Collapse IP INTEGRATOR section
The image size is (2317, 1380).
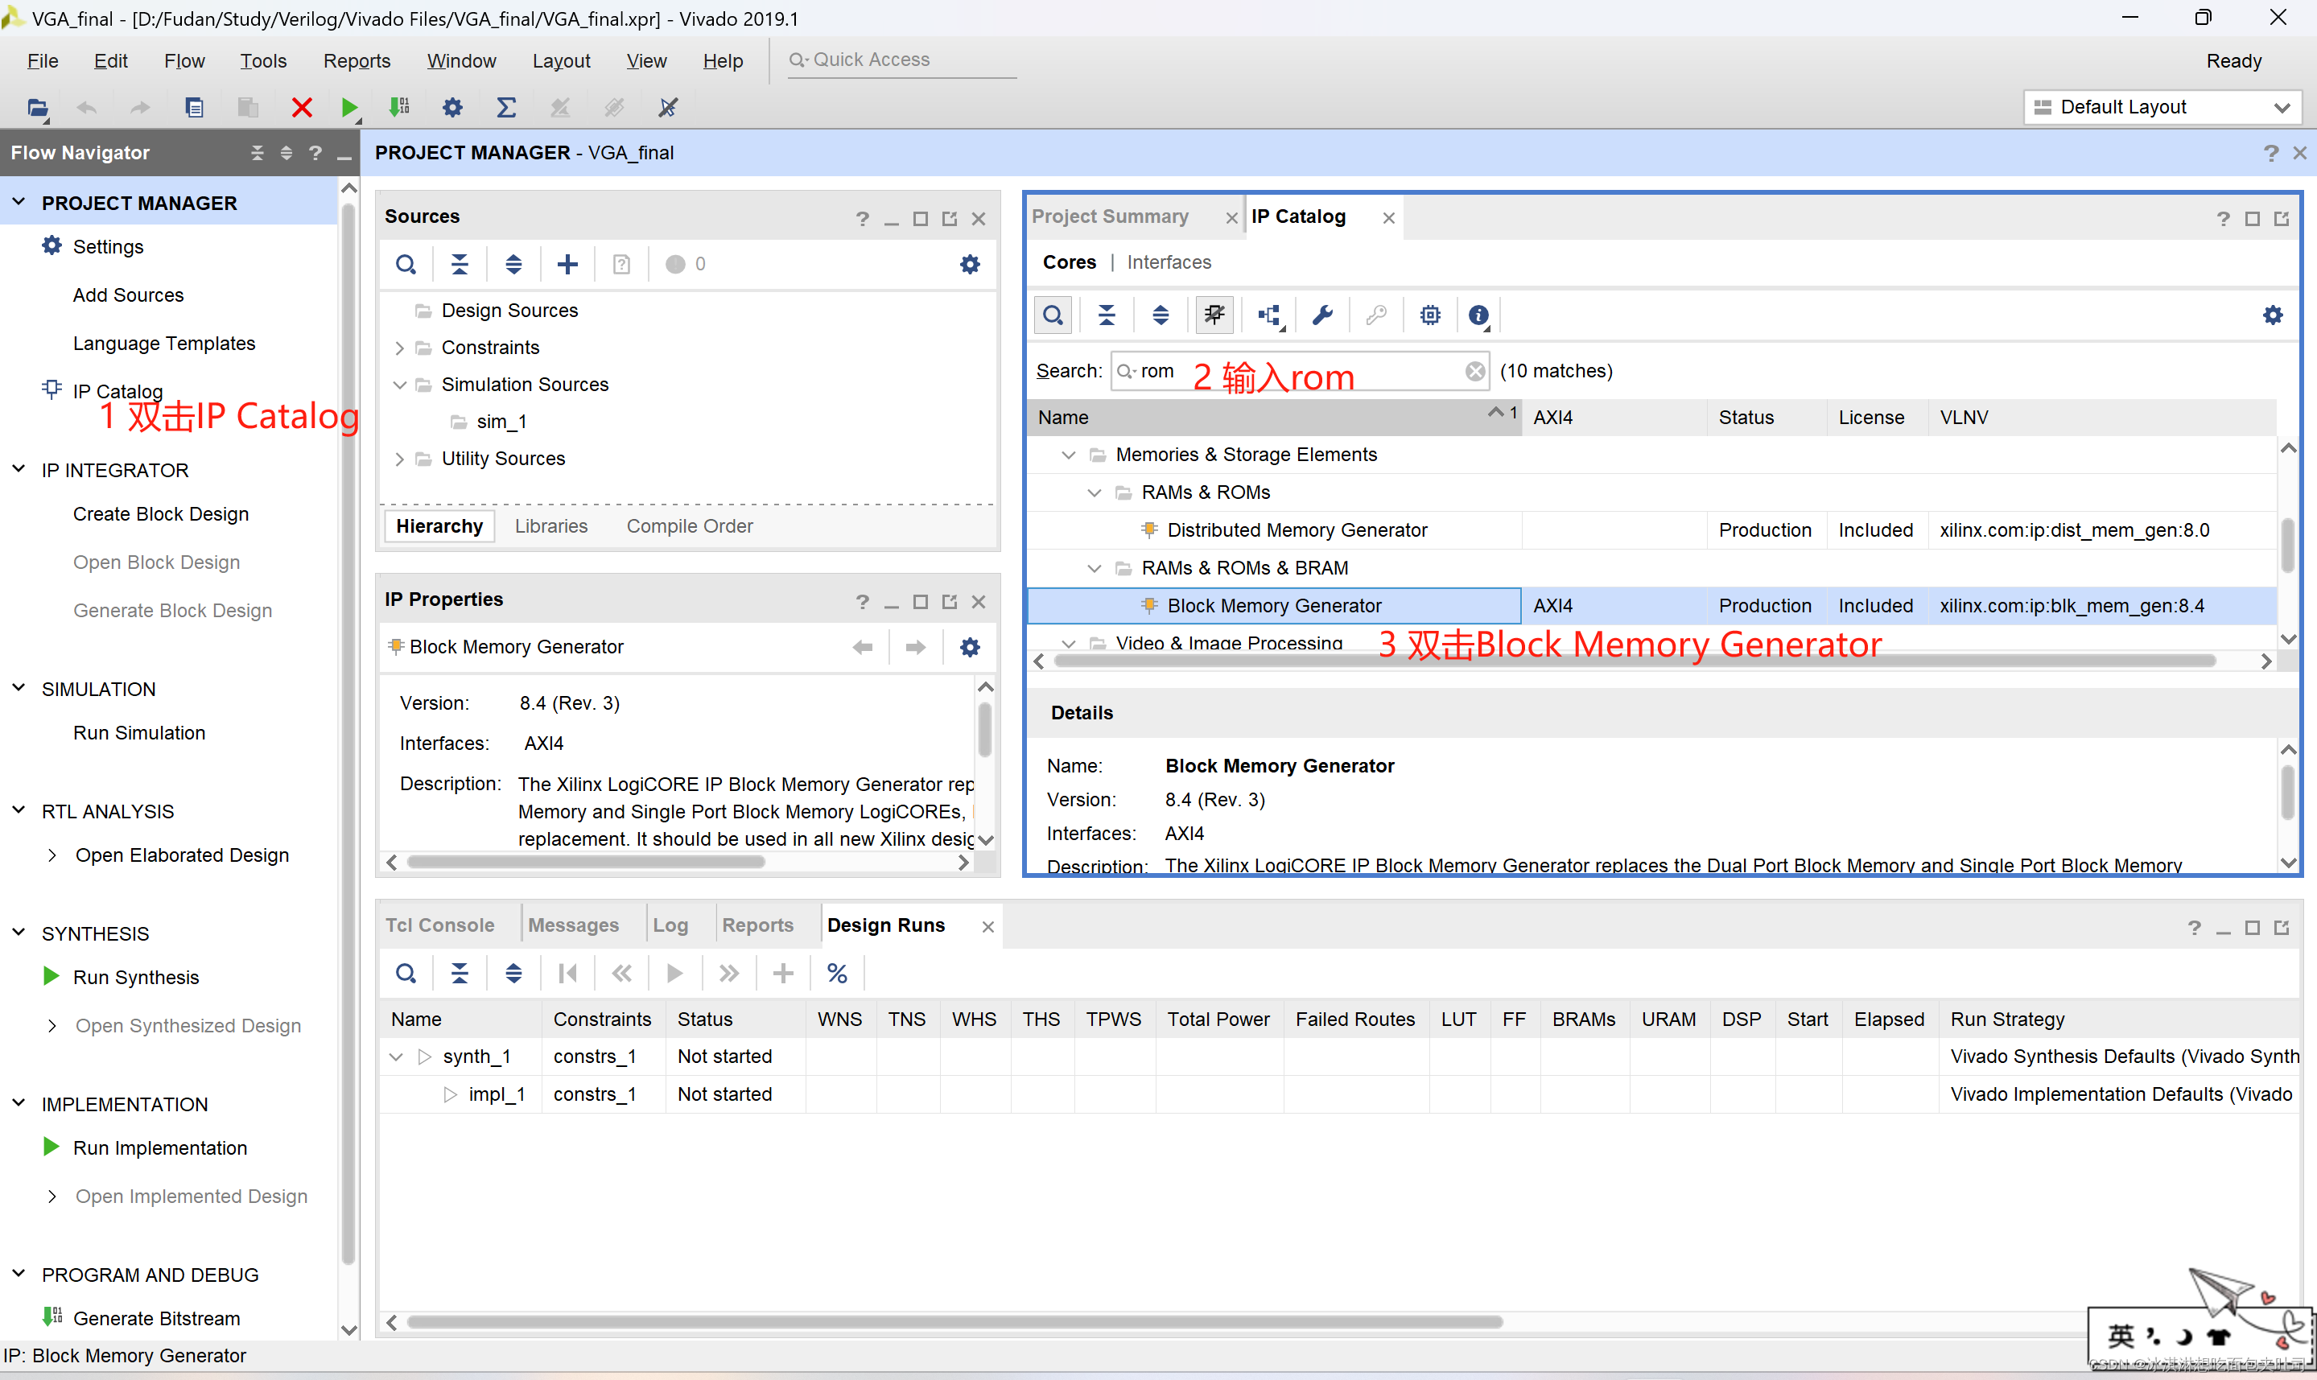19,470
